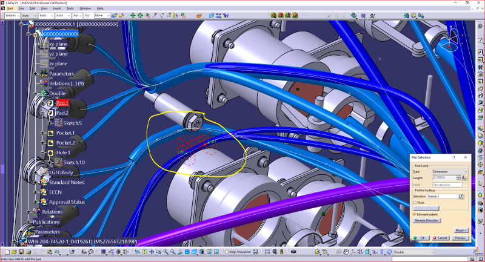Click the Print icon

click(28, 252)
